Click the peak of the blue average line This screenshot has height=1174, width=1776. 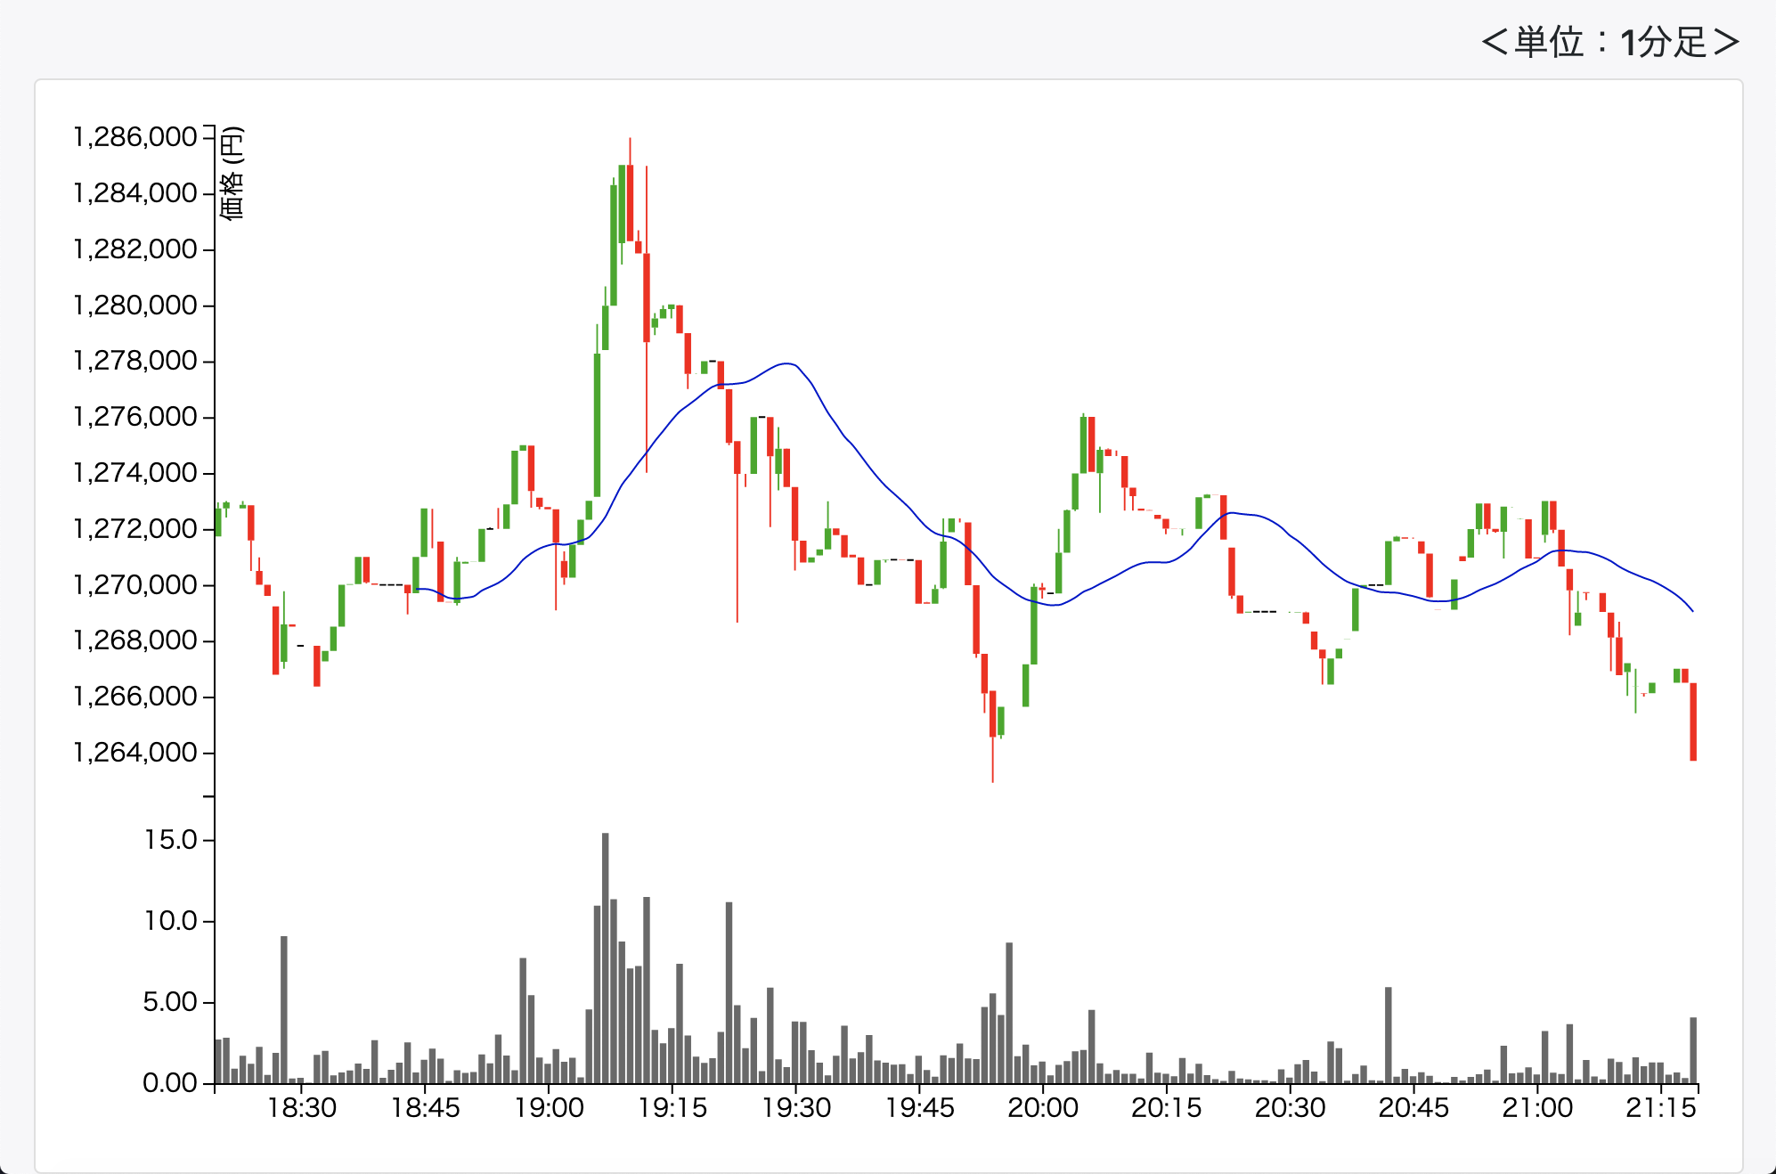[x=787, y=363]
